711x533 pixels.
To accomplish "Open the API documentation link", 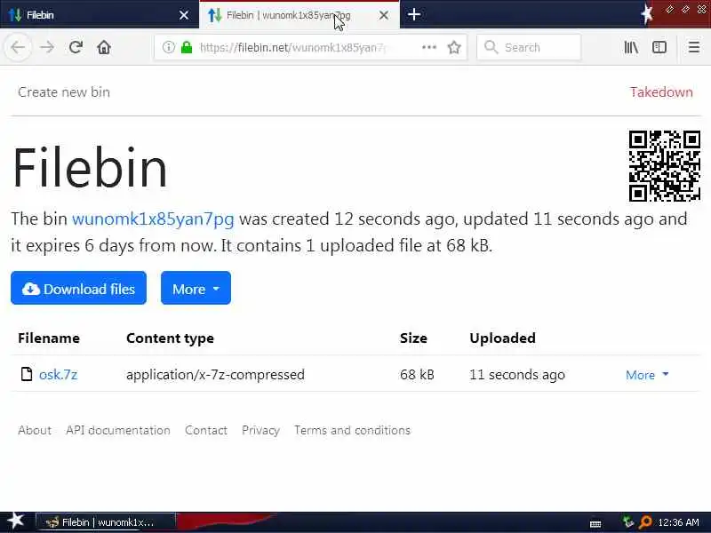I will (118, 430).
